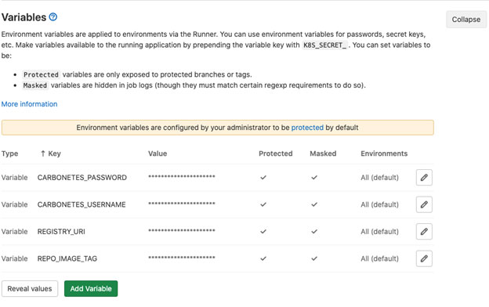Click the Value column header
This screenshot has height=307, width=489.
coord(158,153)
